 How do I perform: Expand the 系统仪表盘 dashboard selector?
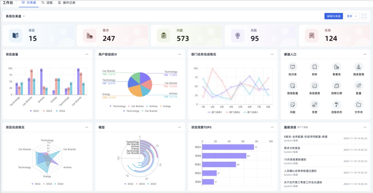tap(16, 16)
